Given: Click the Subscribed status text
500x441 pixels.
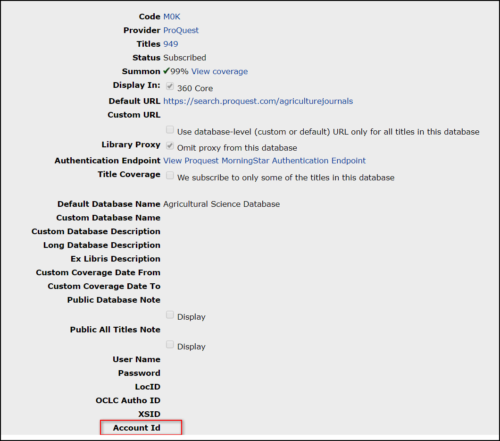Looking at the screenshot, I should (184, 58).
